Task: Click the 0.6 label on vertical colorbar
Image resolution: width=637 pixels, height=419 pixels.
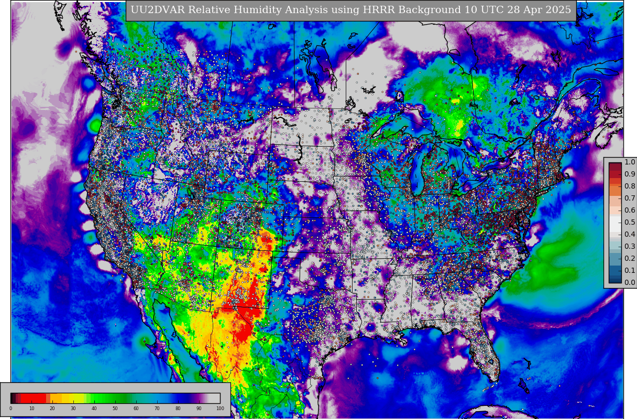Action: (630, 211)
